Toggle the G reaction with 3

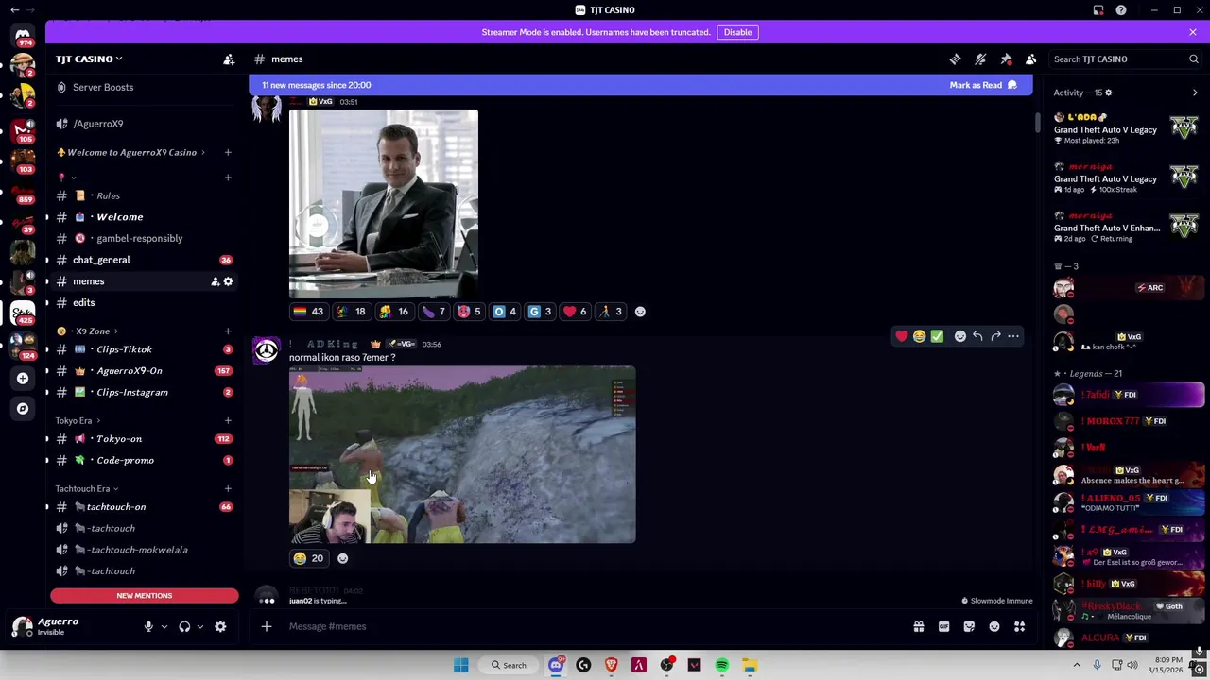[541, 312]
